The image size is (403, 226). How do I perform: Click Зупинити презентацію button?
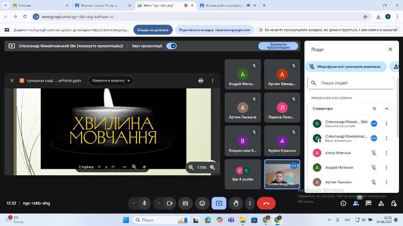pyautogui.click(x=278, y=46)
